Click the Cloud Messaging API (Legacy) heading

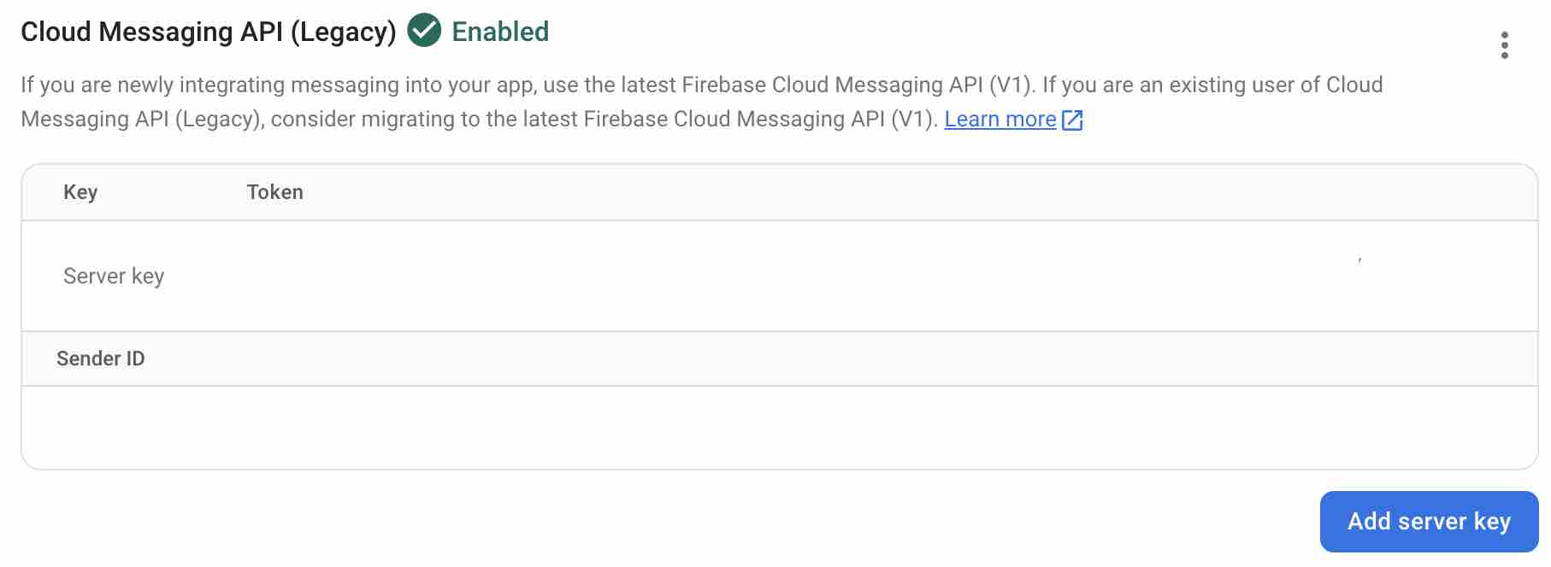(x=209, y=32)
